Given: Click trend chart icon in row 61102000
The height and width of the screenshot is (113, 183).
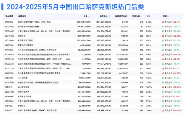Looking at the screenshot, I should click(x=163, y=110).
